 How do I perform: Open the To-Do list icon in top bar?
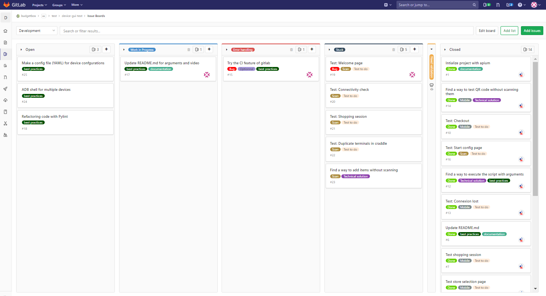[x=509, y=5]
